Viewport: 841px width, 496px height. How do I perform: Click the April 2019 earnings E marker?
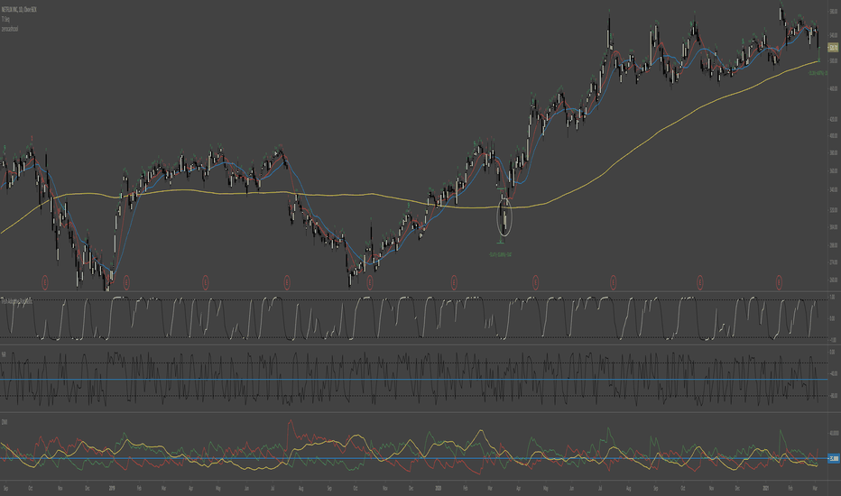tap(206, 281)
